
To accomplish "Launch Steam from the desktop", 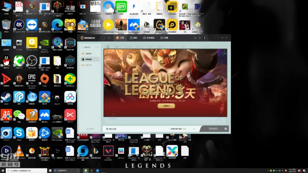I will click(6, 97).
